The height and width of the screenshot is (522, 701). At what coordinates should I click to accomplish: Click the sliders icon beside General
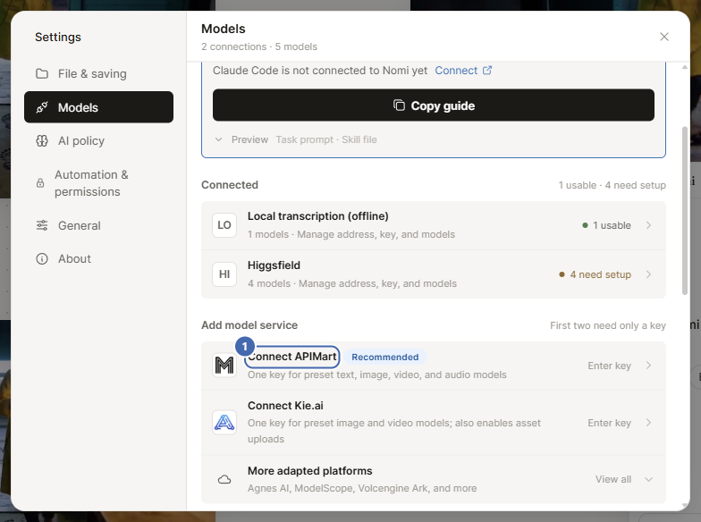(42, 225)
